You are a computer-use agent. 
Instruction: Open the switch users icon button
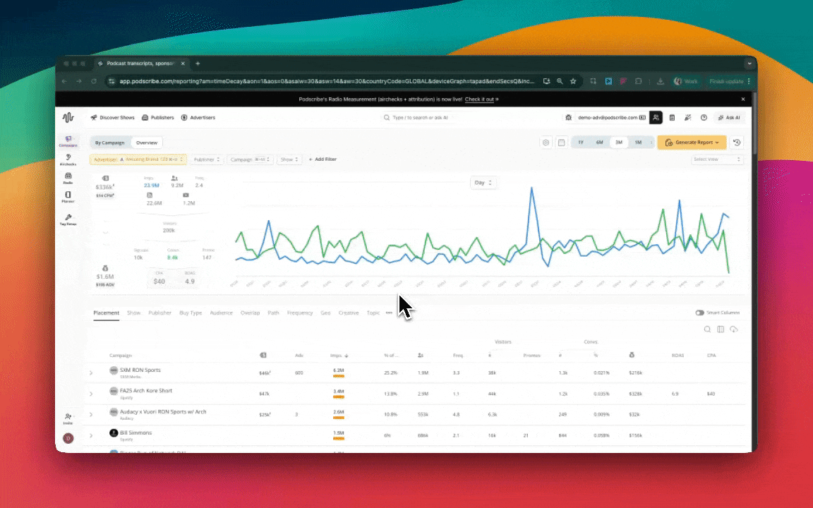[656, 118]
